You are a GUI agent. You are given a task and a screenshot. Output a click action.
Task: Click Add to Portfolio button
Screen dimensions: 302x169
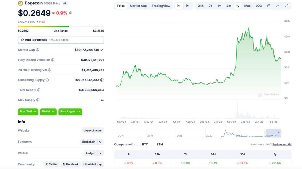61,40
